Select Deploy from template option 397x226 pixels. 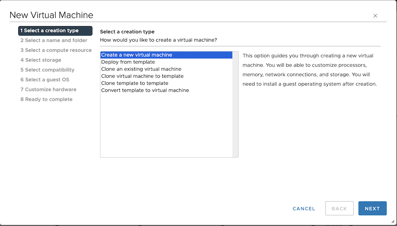tap(166, 62)
